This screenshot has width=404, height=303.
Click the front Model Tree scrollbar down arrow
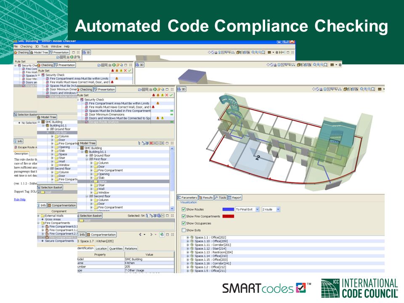(172, 208)
